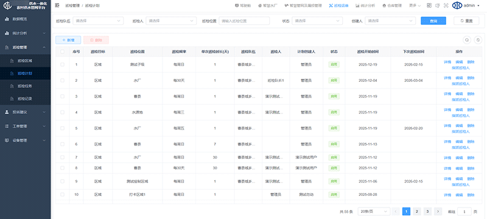Click the platform logo at top left
Image resolution: width=487 pixels, height=219 pixels.
7,5
